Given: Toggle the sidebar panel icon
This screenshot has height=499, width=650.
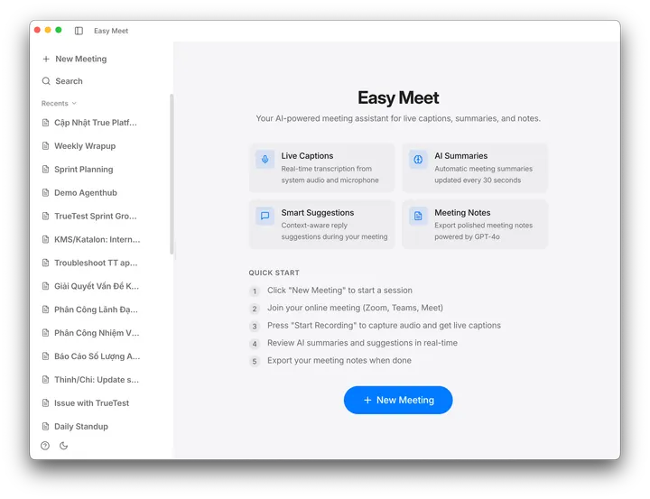Looking at the screenshot, I should click(79, 31).
